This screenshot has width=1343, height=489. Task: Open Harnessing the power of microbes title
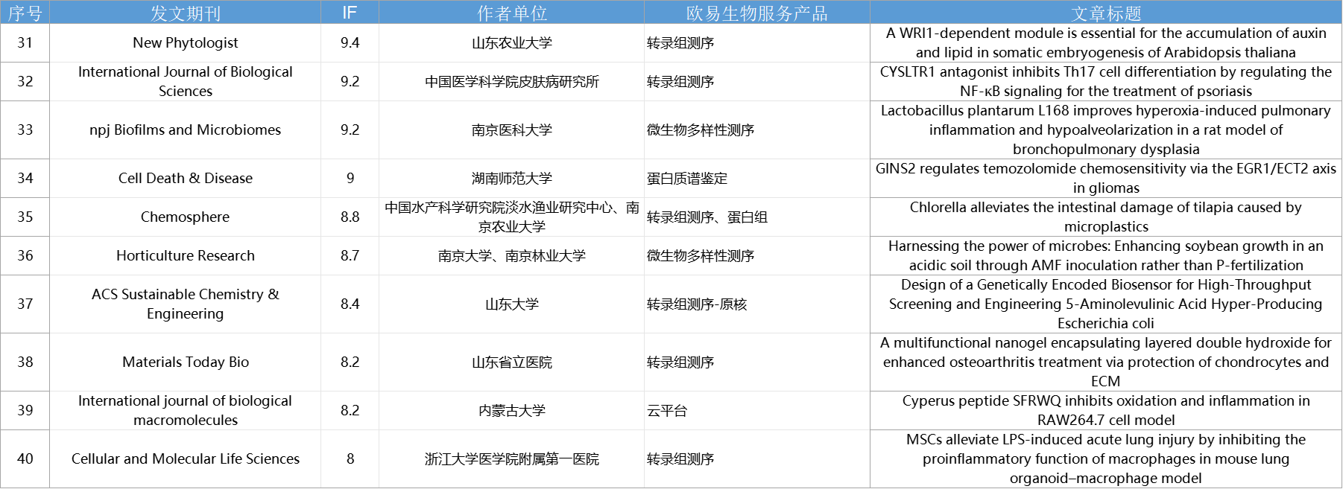[x=1106, y=256]
